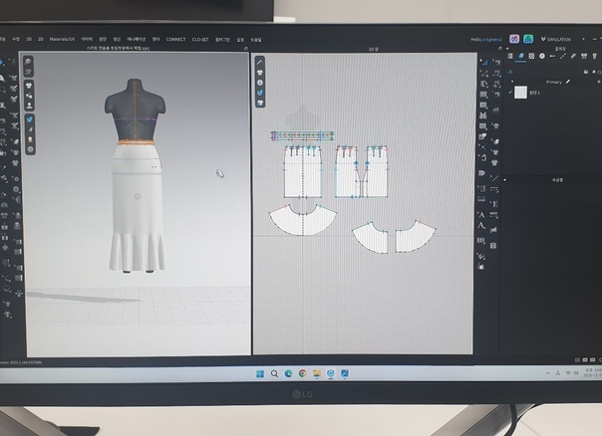This screenshot has height=436, width=602.
Task: Click the purple icon beside the username
Action: pyautogui.click(x=513, y=38)
